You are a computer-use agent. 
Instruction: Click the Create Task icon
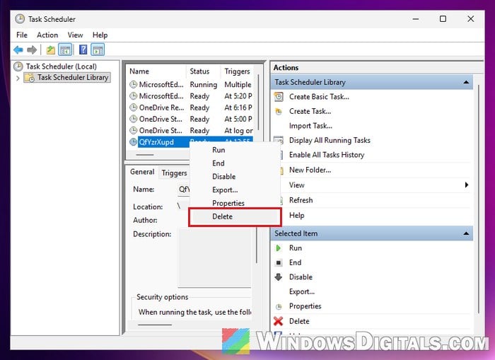point(279,111)
